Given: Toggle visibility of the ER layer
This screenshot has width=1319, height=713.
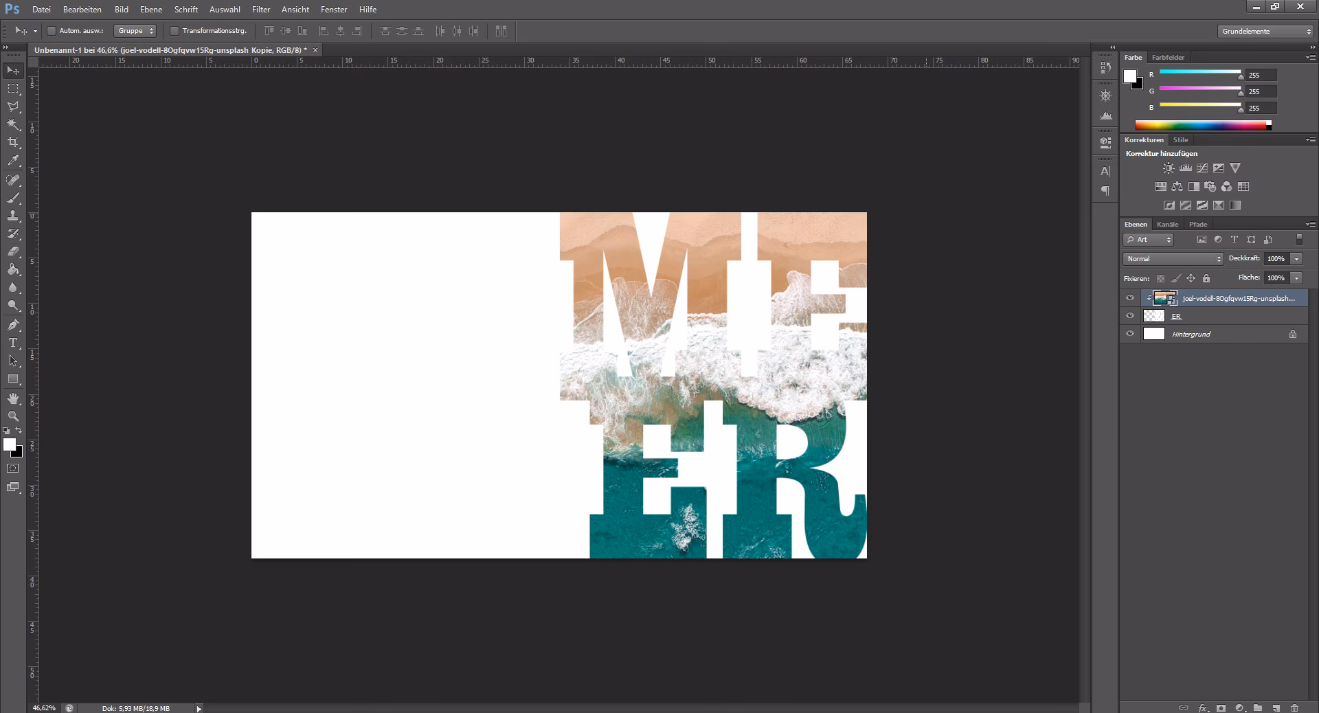Looking at the screenshot, I should coord(1131,316).
